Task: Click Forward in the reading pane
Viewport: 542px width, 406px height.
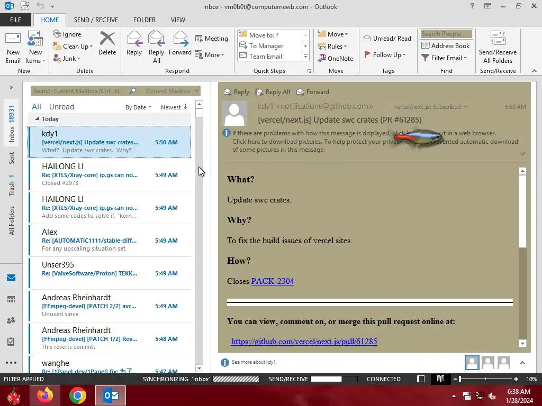Action: coord(313,92)
